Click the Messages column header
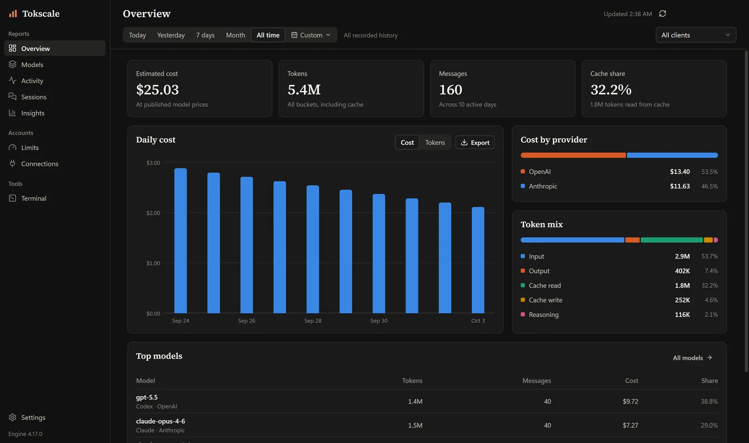The height and width of the screenshot is (443, 749). click(536, 381)
